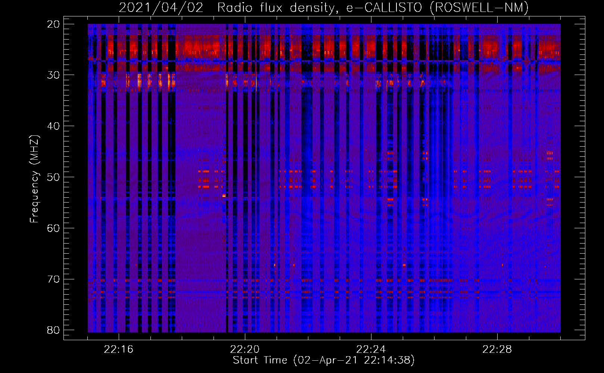
Task: Click the '80' frequency tick label
Action: [54, 330]
